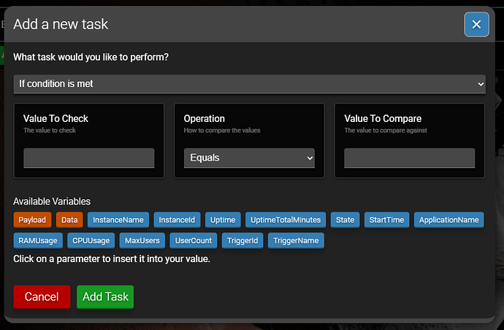
Task: Insert the RAMUsage variable
Action: coord(37,240)
